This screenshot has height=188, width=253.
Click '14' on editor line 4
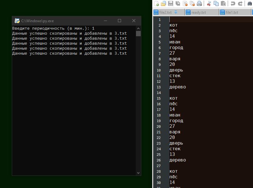172,36
